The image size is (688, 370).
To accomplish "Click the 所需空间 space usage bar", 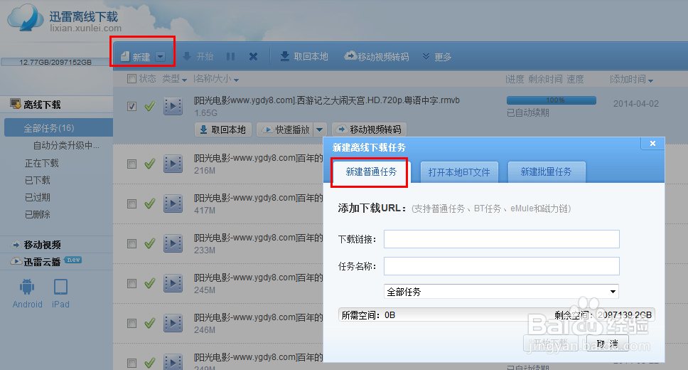I will (496, 314).
